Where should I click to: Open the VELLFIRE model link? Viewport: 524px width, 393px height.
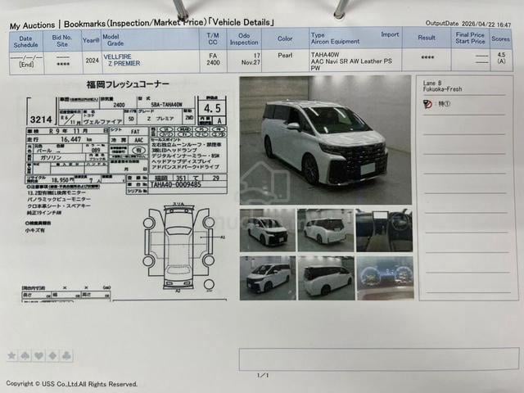(117, 56)
